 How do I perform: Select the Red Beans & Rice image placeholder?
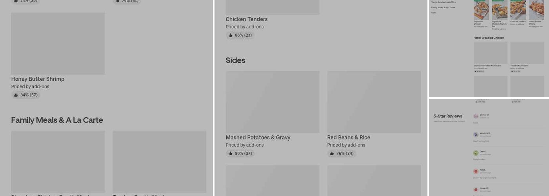coord(374,102)
